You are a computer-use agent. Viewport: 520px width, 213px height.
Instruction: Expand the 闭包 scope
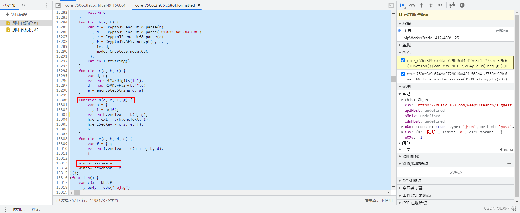click(399, 143)
